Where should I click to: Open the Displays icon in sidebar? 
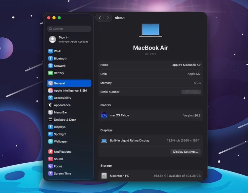tap(51, 127)
